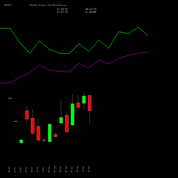Click the 28 Jul red candlestick body
Viewport: 178px width, 178px height.
27,115
